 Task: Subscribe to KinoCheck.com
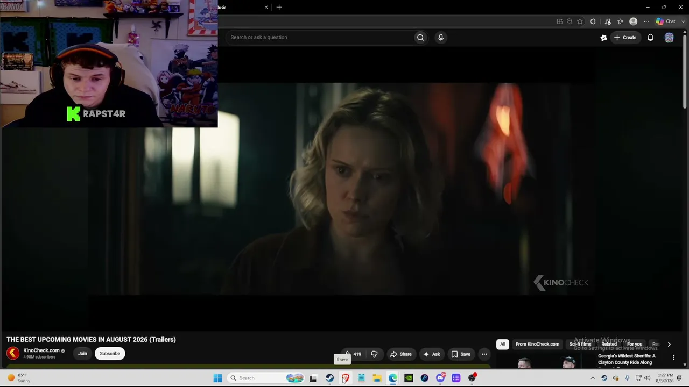110,353
